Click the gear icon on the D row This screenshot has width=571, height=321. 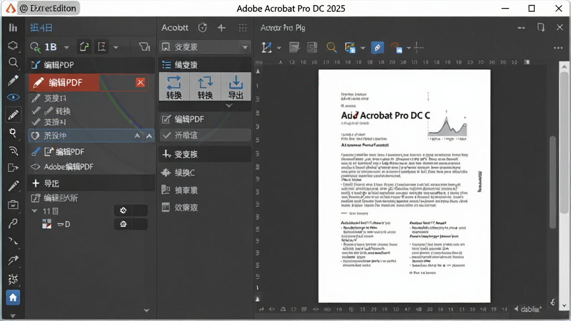pos(123,224)
